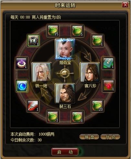Choose merchant 铁一绝 portrait
Image resolution: width=131 pixels, height=159 pixels.
click(41, 72)
